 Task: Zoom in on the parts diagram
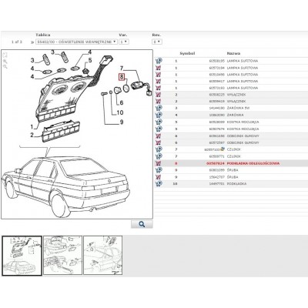point(5,61)
